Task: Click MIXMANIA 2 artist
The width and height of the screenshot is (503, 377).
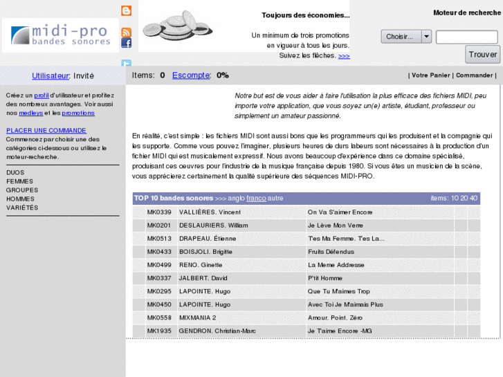Action: (198, 318)
